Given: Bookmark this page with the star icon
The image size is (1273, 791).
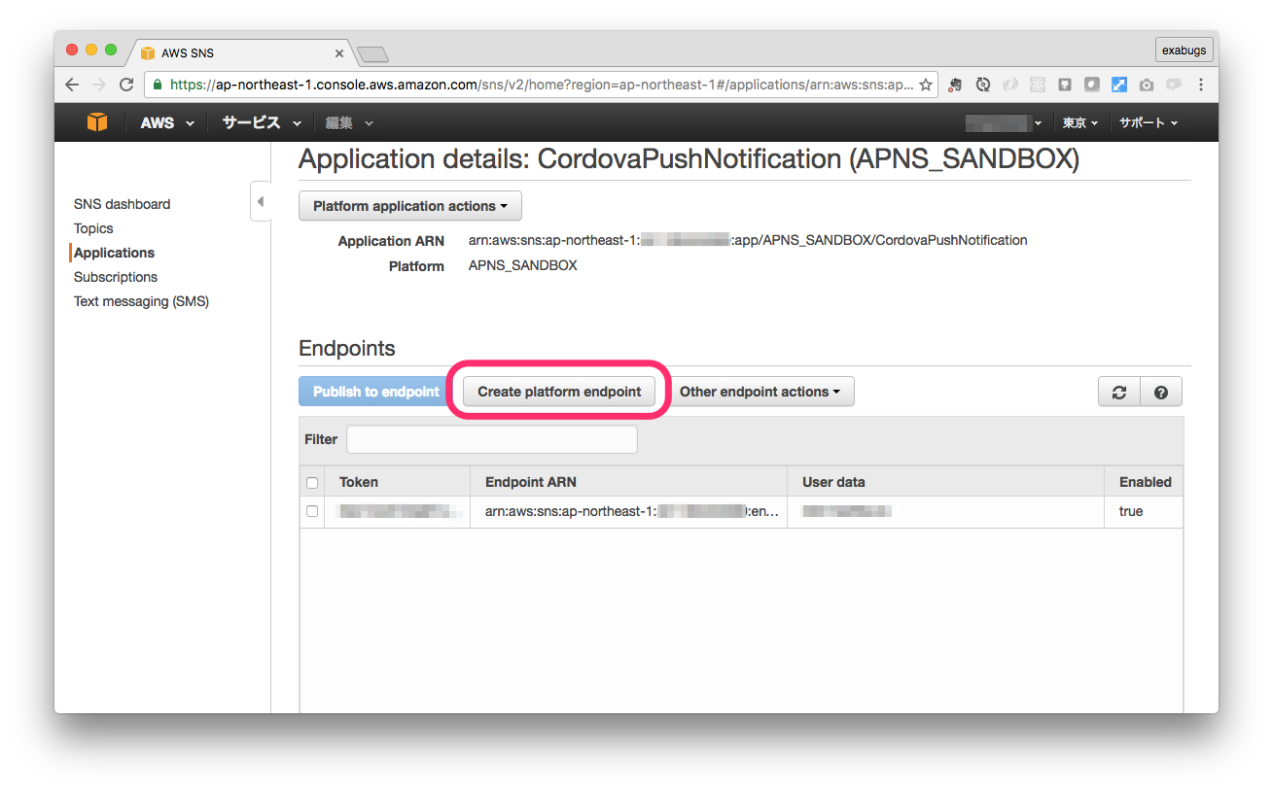Looking at the screenshot, I should coord(926,85).
